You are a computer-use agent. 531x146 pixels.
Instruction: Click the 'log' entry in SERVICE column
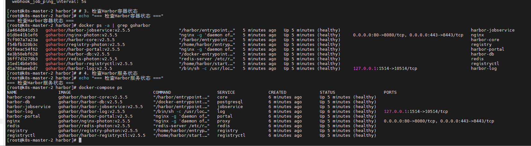point(221,112)
